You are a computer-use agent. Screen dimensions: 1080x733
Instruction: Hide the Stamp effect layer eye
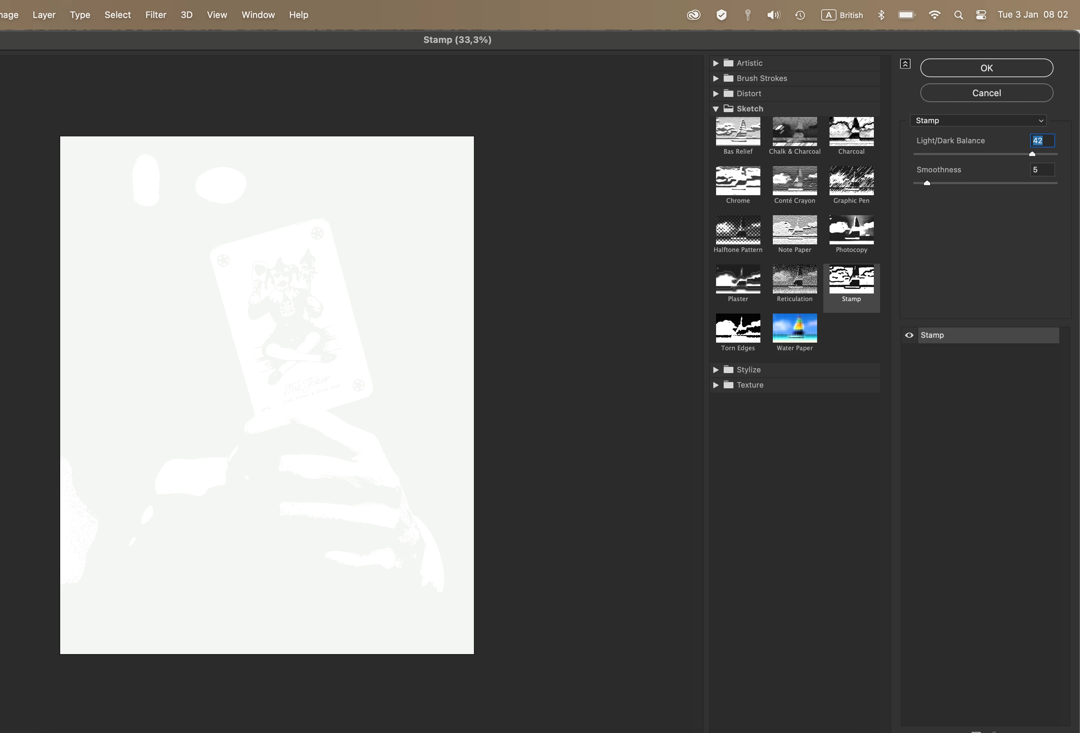click(x=909, y=335)
